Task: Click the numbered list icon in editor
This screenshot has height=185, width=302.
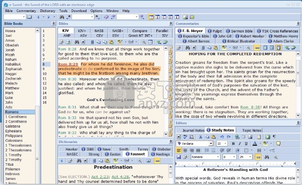Action: pyautogui.click(x=207, y=150)
